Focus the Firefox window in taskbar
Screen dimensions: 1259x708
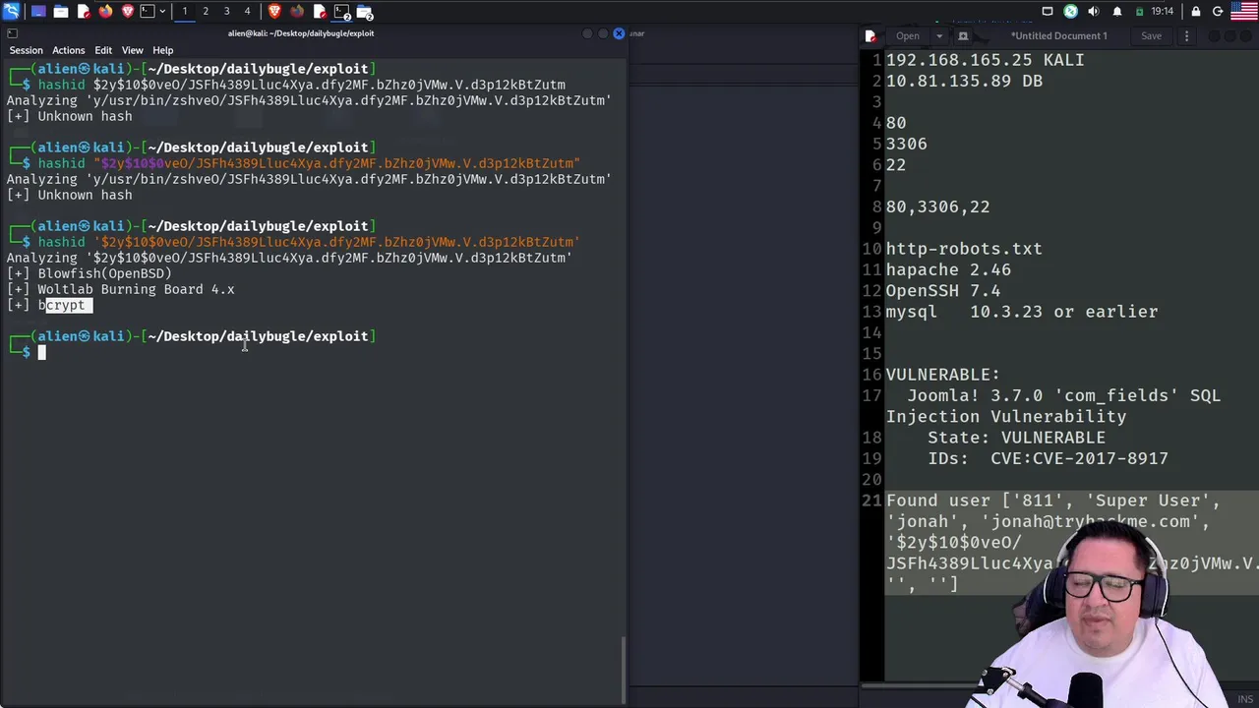297,12
